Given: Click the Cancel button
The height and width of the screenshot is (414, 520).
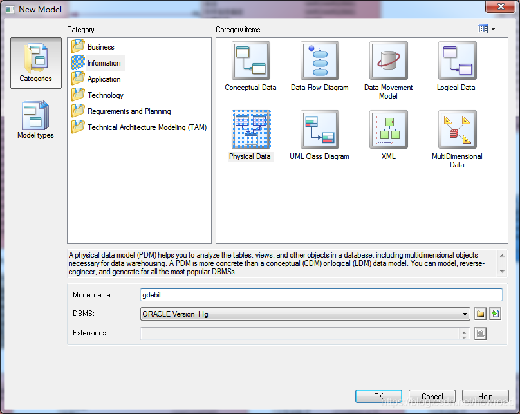Looking at the screenshot, I should [432, 397].
